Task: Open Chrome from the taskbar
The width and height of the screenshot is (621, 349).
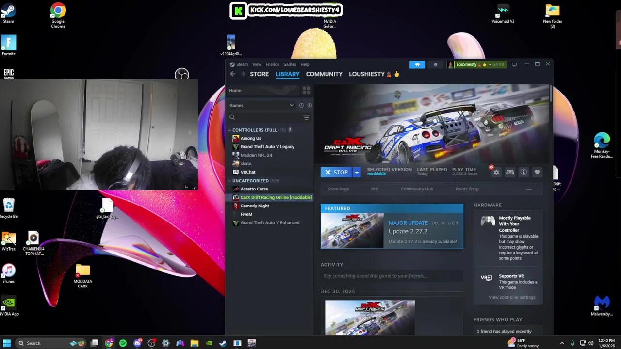Action: tap(109, 343)
